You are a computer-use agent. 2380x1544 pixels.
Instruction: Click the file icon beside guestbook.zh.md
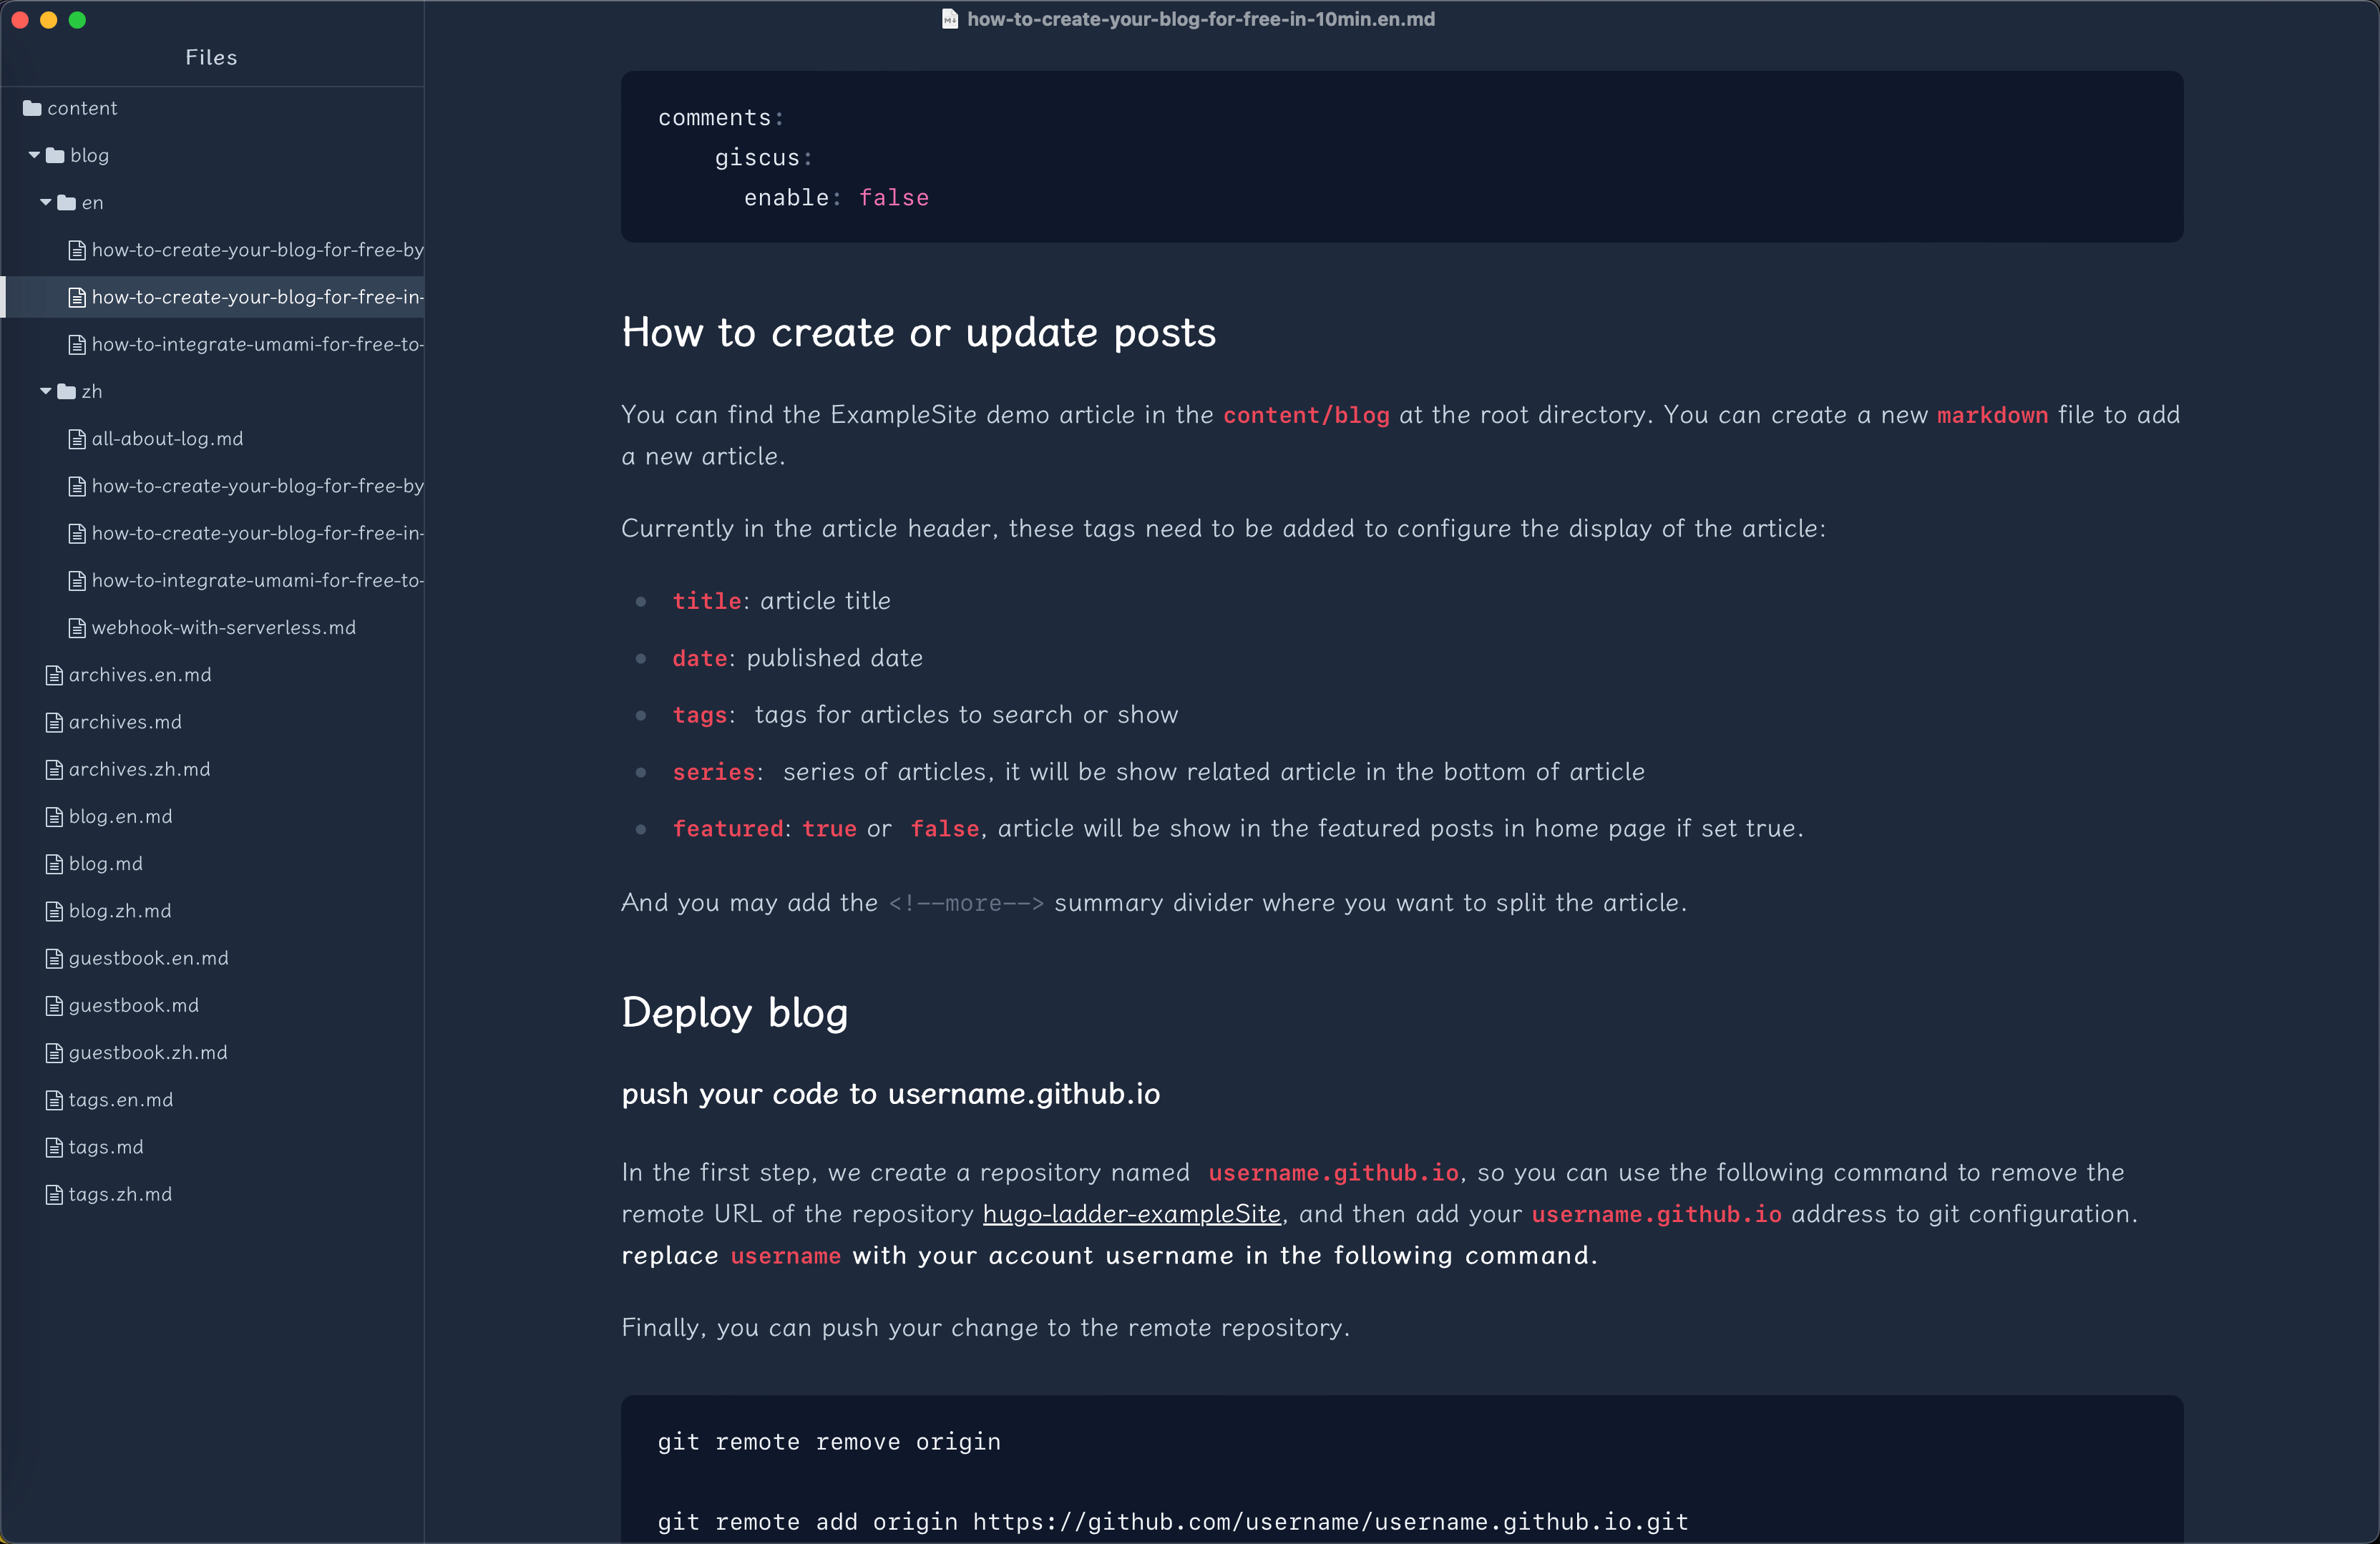click(x=54, y=1052)
